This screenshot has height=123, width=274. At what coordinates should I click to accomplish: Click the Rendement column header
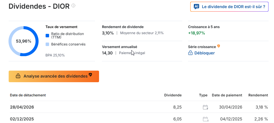(258, 95)
